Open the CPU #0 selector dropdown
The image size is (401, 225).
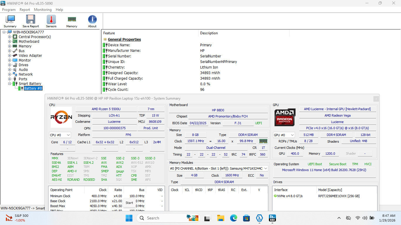tap(60, 135)
